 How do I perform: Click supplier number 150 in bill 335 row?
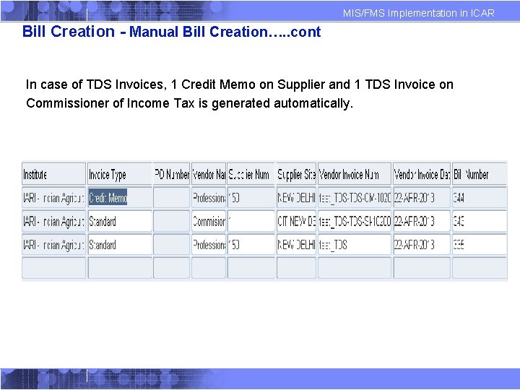251,245
